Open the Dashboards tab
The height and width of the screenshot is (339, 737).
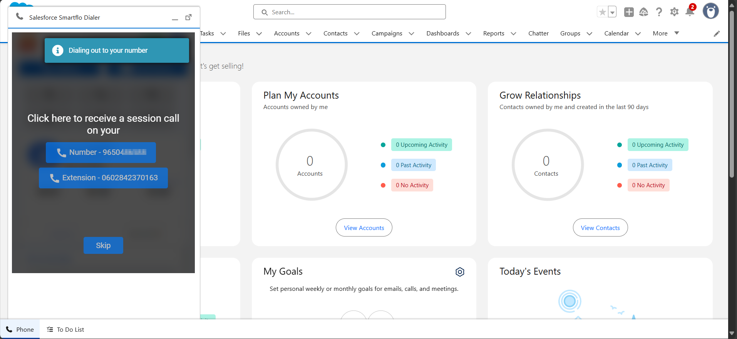coord(443,34)
